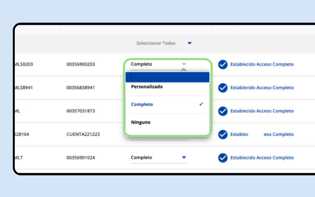Click checkmark icon for account 00357031873
The height and width of the screenshot is (197, 315).
(223, 111)
